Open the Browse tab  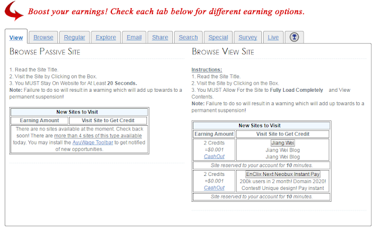click(x=43, y=37)
